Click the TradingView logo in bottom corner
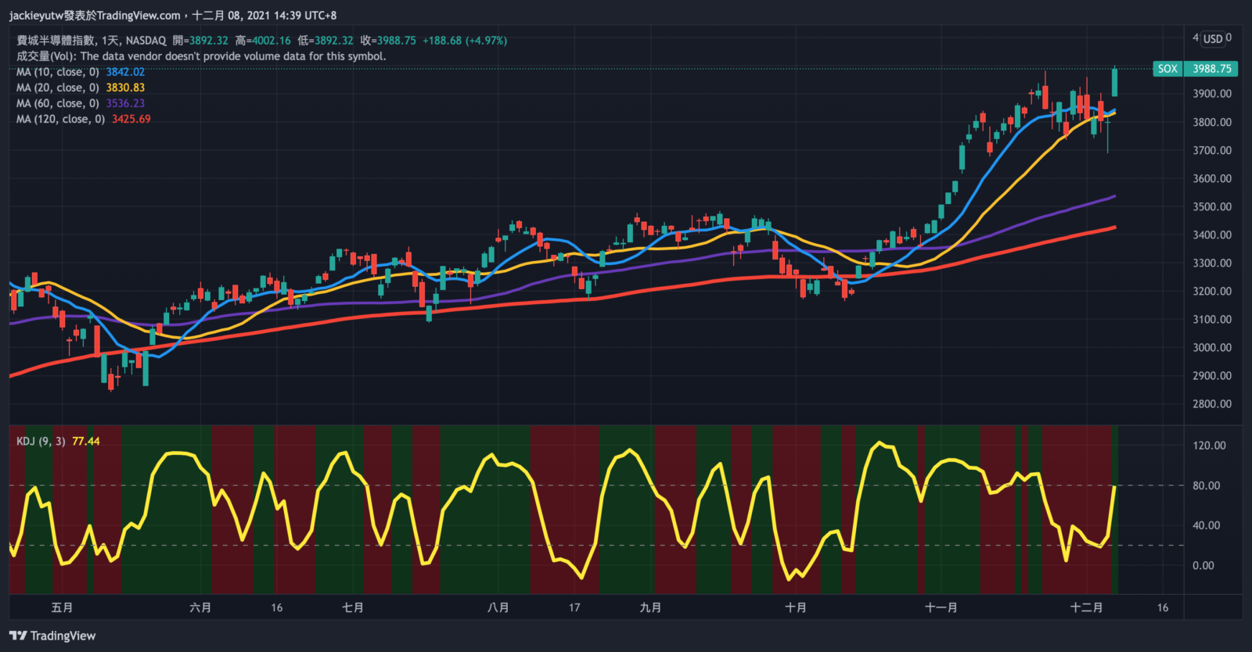Viewport: 1252px width, 652px height. [52, 636]
